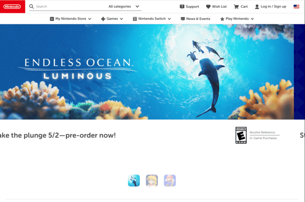Image resolution: width=305 pixels, height=202 pixels.
Task: Open Wish List heart icon
Action: [208, 6]
